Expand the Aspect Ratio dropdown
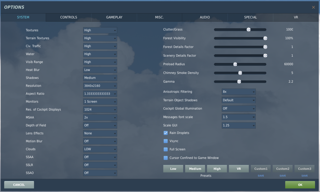This screenshot has width=320, height=192. (x=100, y=94)
